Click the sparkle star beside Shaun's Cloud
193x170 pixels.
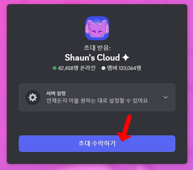pos(126,58)
